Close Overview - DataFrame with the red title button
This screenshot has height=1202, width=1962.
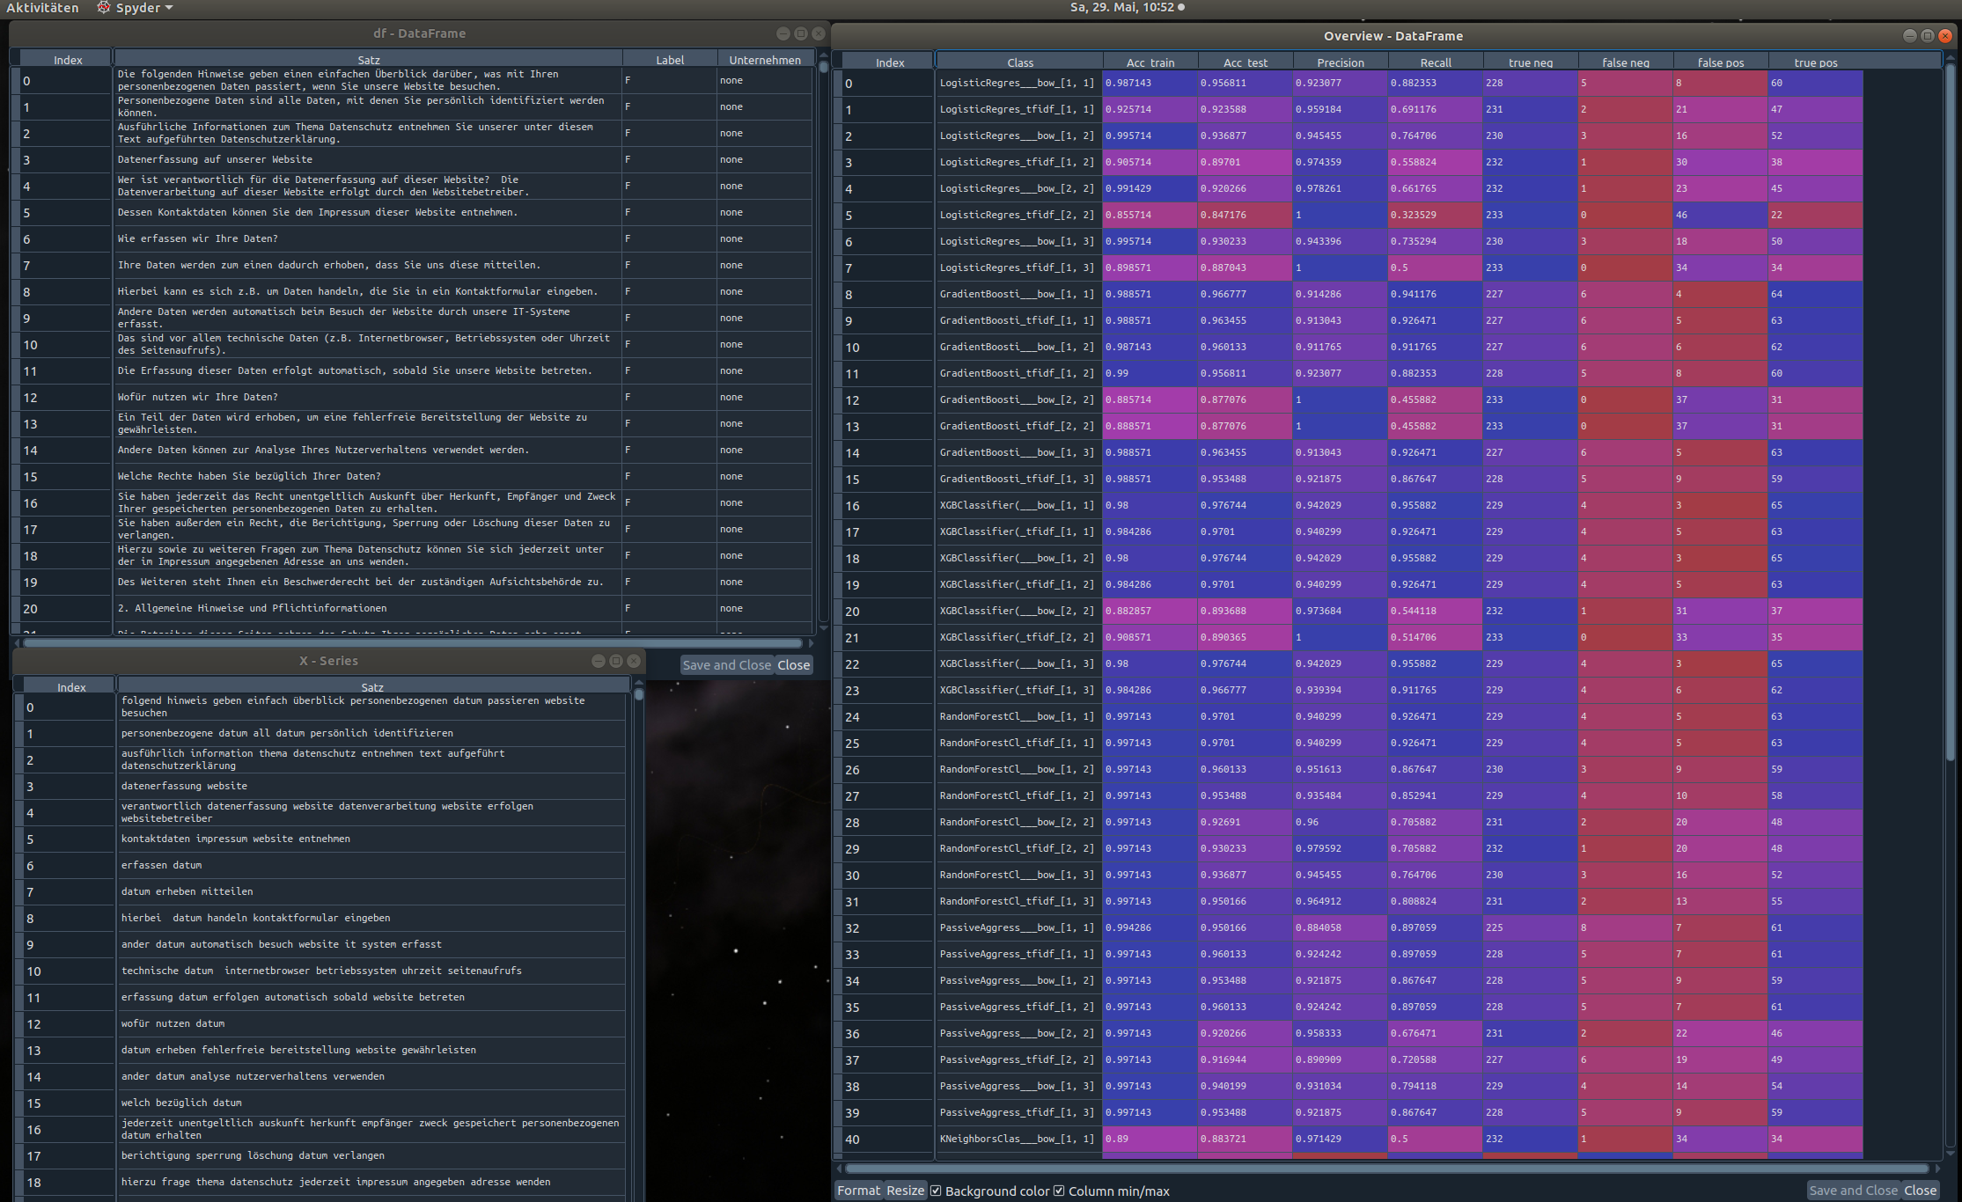point(1945,36)
